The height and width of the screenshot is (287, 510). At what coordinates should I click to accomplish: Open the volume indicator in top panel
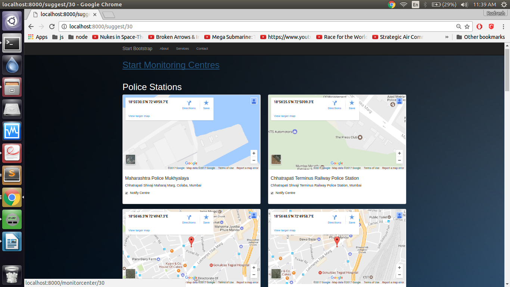(464, 4)
